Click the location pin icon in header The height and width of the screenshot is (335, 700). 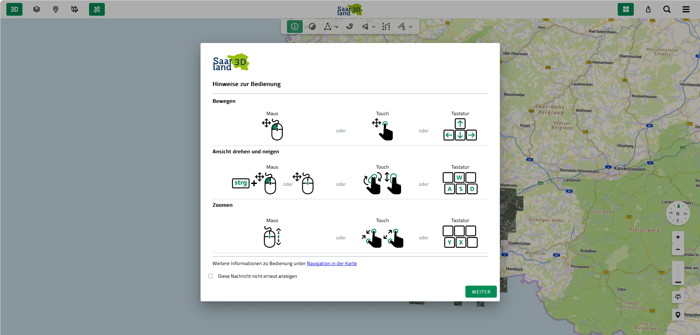(x=55, y=9)
